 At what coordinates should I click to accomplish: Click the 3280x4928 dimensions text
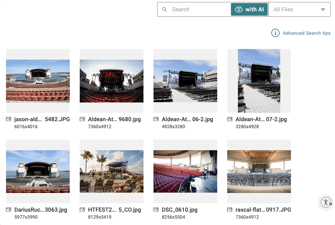tap(247, 127)
